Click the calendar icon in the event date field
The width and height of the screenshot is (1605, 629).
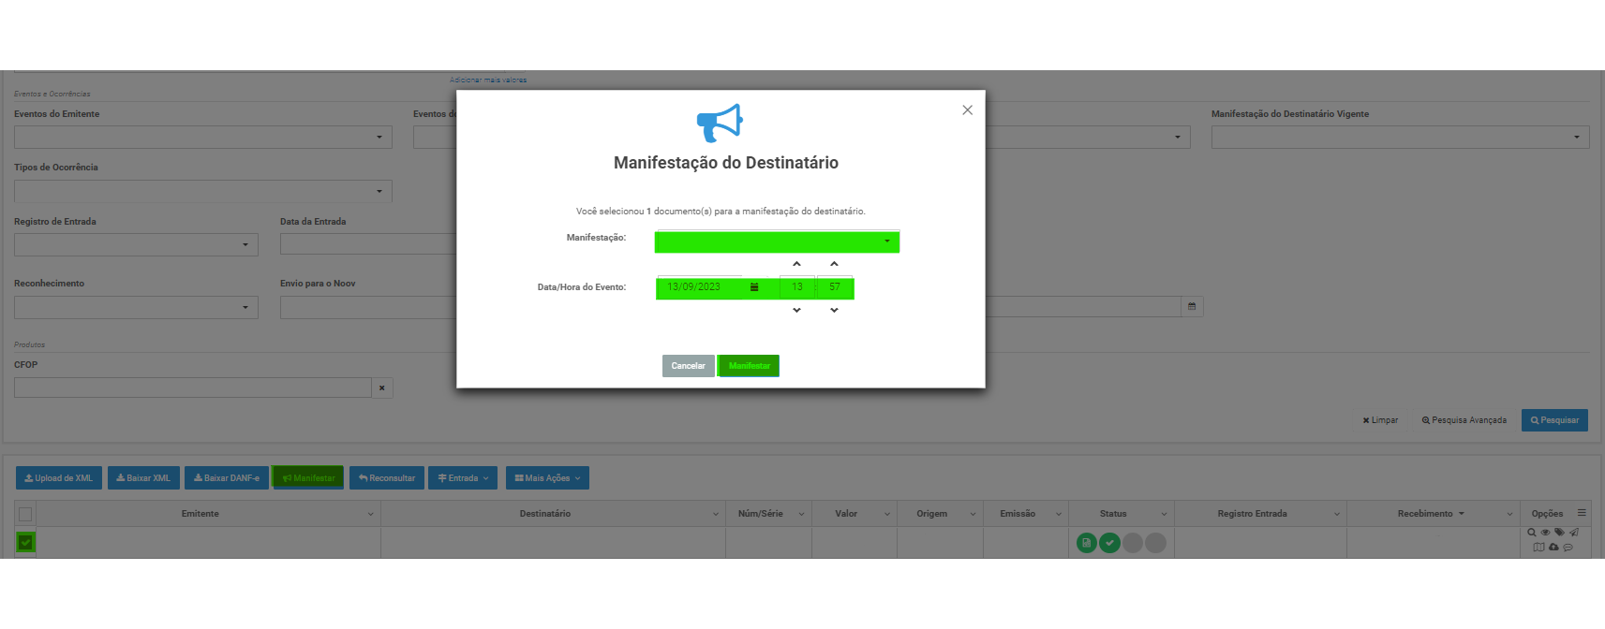click(x=754, y=287)
